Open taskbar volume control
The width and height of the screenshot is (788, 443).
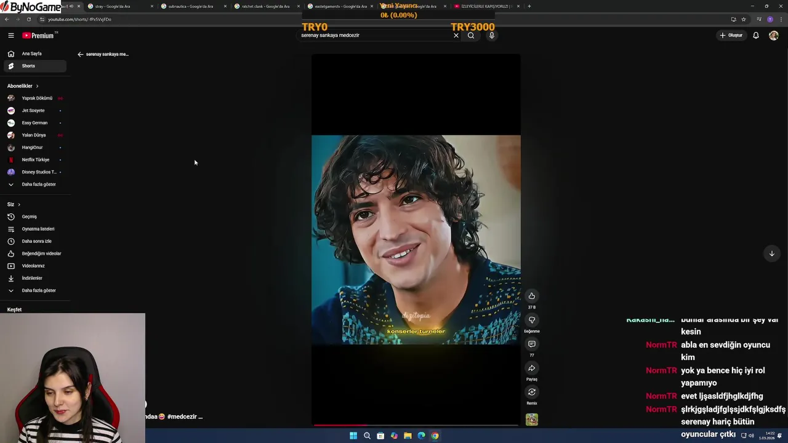[x=751, y=436]
